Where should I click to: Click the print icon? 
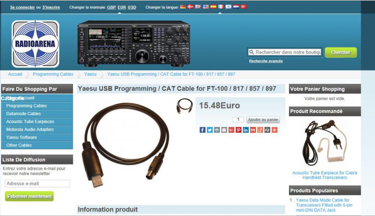(x=267, y=130)
